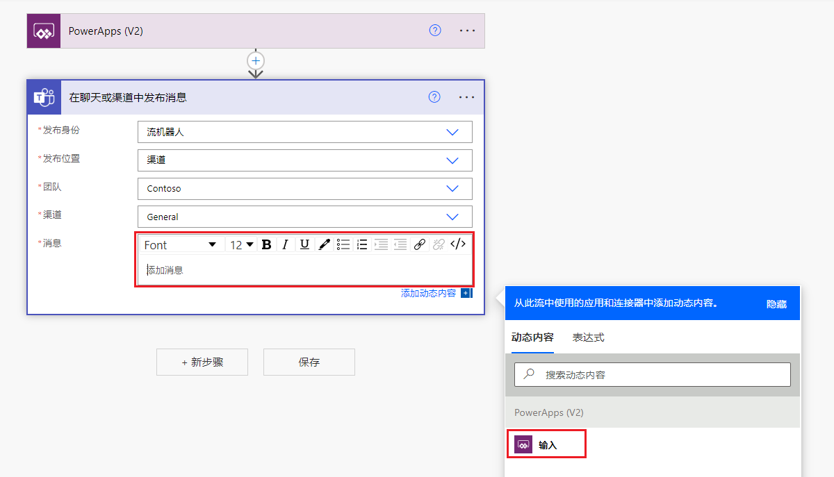Click the search magnifier icon in dynamic content

(x=530, y=374)
